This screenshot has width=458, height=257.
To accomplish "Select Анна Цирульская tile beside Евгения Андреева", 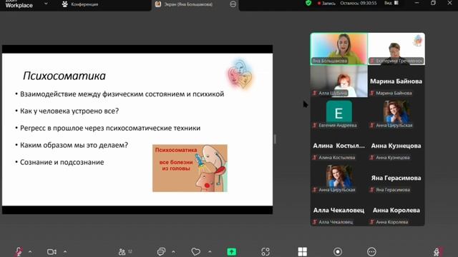I will [x=396, y=114].
